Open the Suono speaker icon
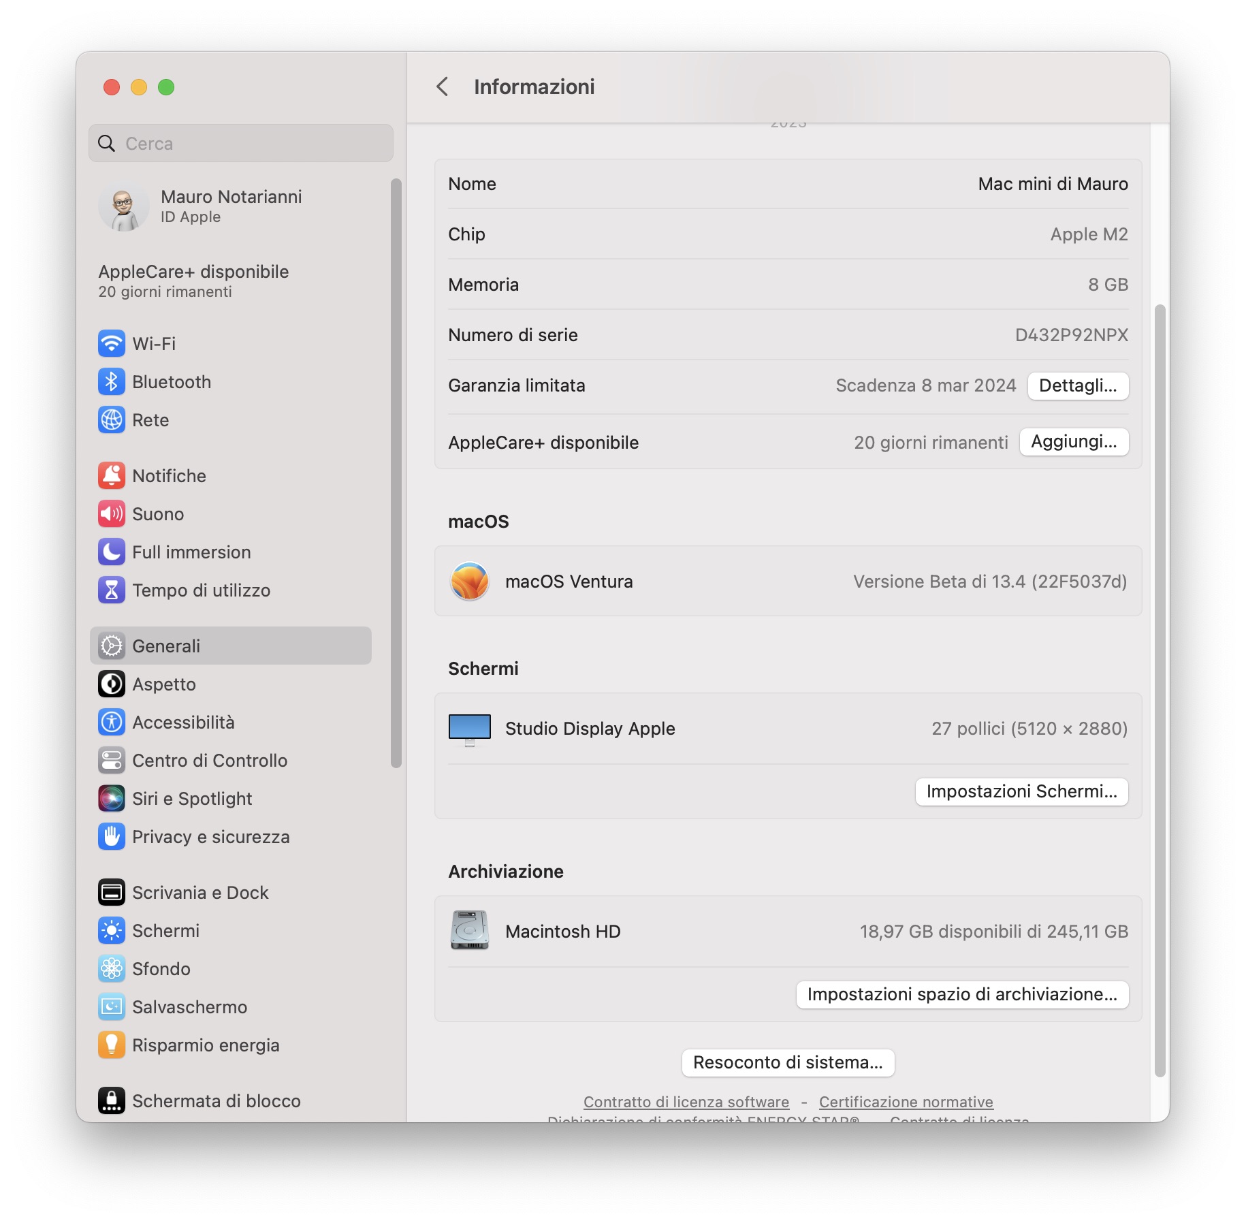This screenshot has height=1223, width=1246. (111, 513)
